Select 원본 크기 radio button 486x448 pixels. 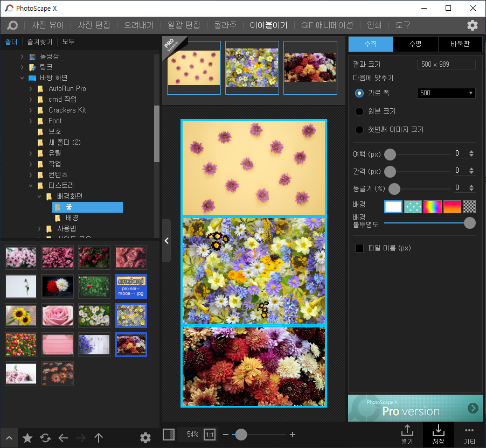[x=359, y=111]
